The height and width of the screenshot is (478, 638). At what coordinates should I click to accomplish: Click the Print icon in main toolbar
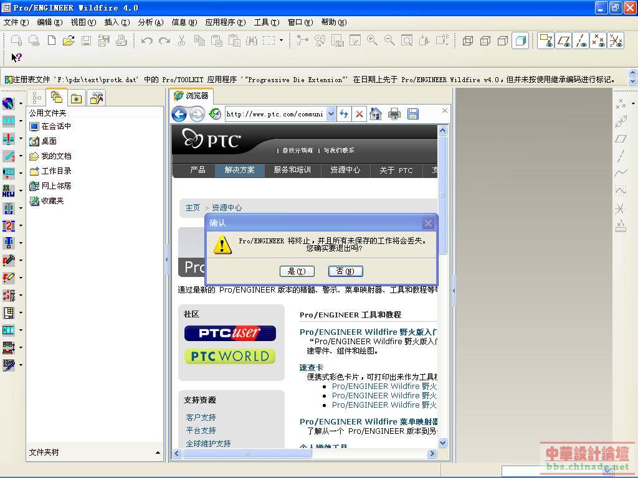(x=121, y=40)
